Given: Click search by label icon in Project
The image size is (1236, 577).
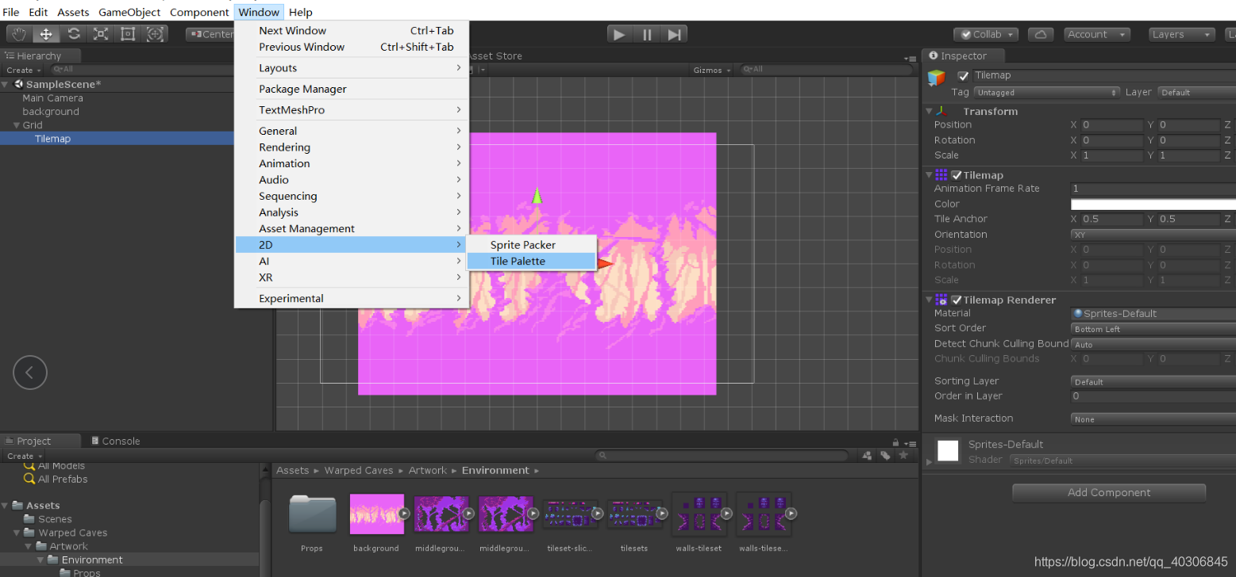Looking at the screenshot, I should [884, 456].
